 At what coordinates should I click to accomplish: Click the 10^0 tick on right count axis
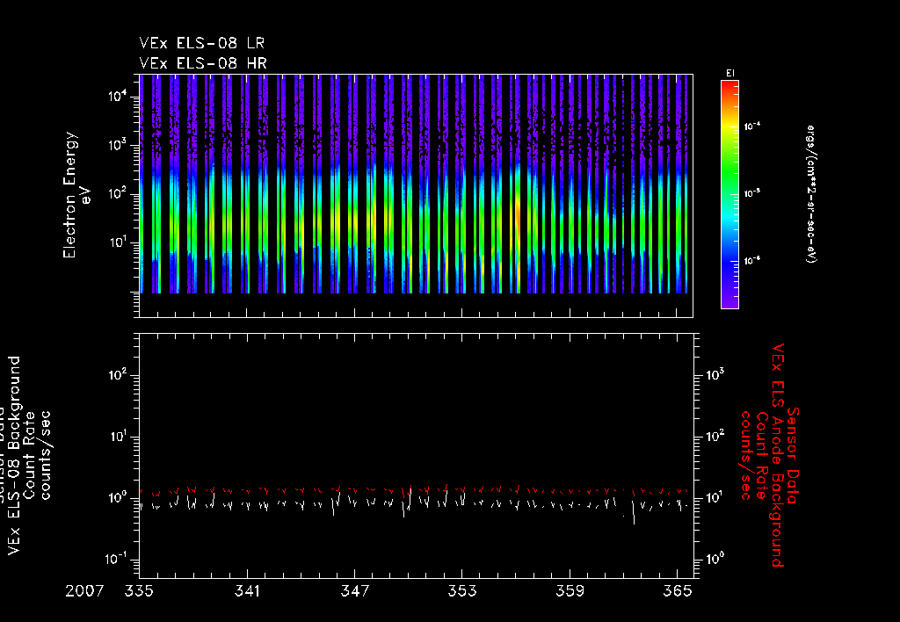coord(715,559)
